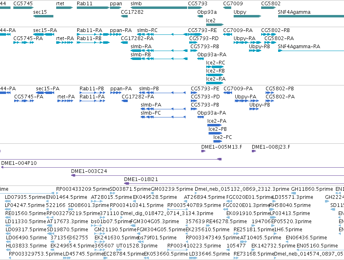Viewport: 344px width, 260px height.
Task: Select the slmb-RA transcript
Action: point(159,51)
